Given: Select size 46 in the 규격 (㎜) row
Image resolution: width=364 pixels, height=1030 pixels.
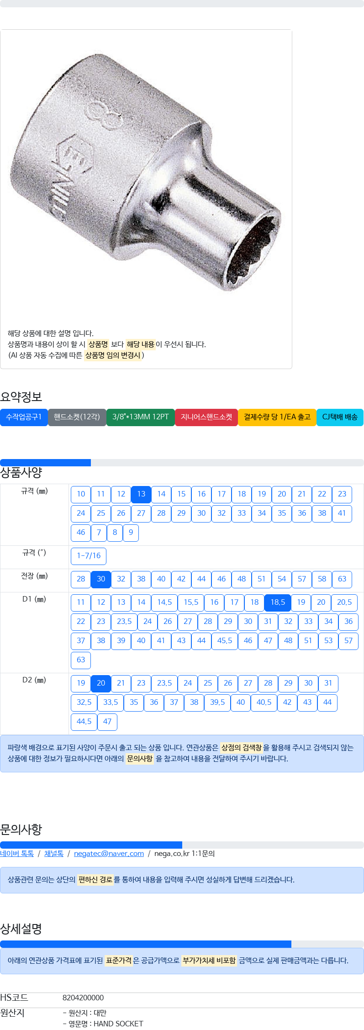Looking at the screenshot, I should pyautogui.click(x=81, y=533).
